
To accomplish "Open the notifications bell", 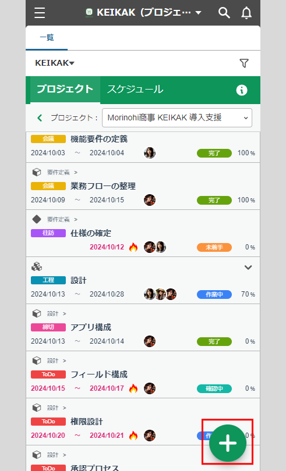I will [246, 13].
